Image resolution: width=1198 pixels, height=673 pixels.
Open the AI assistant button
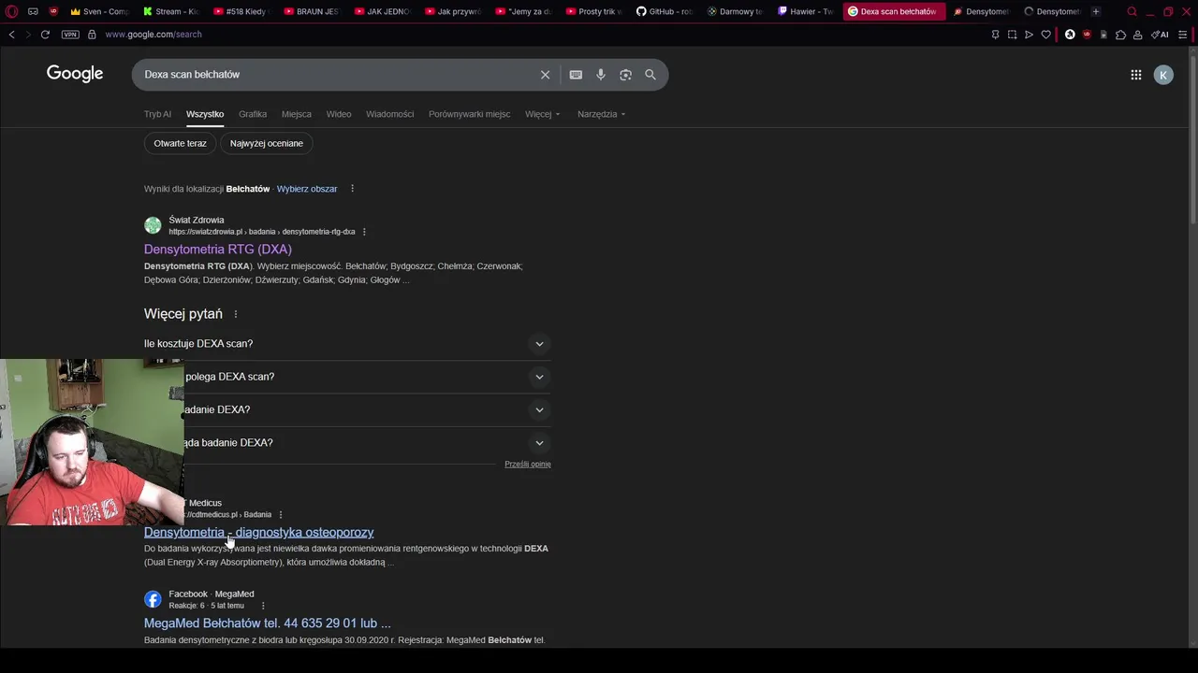[1160, 35]
